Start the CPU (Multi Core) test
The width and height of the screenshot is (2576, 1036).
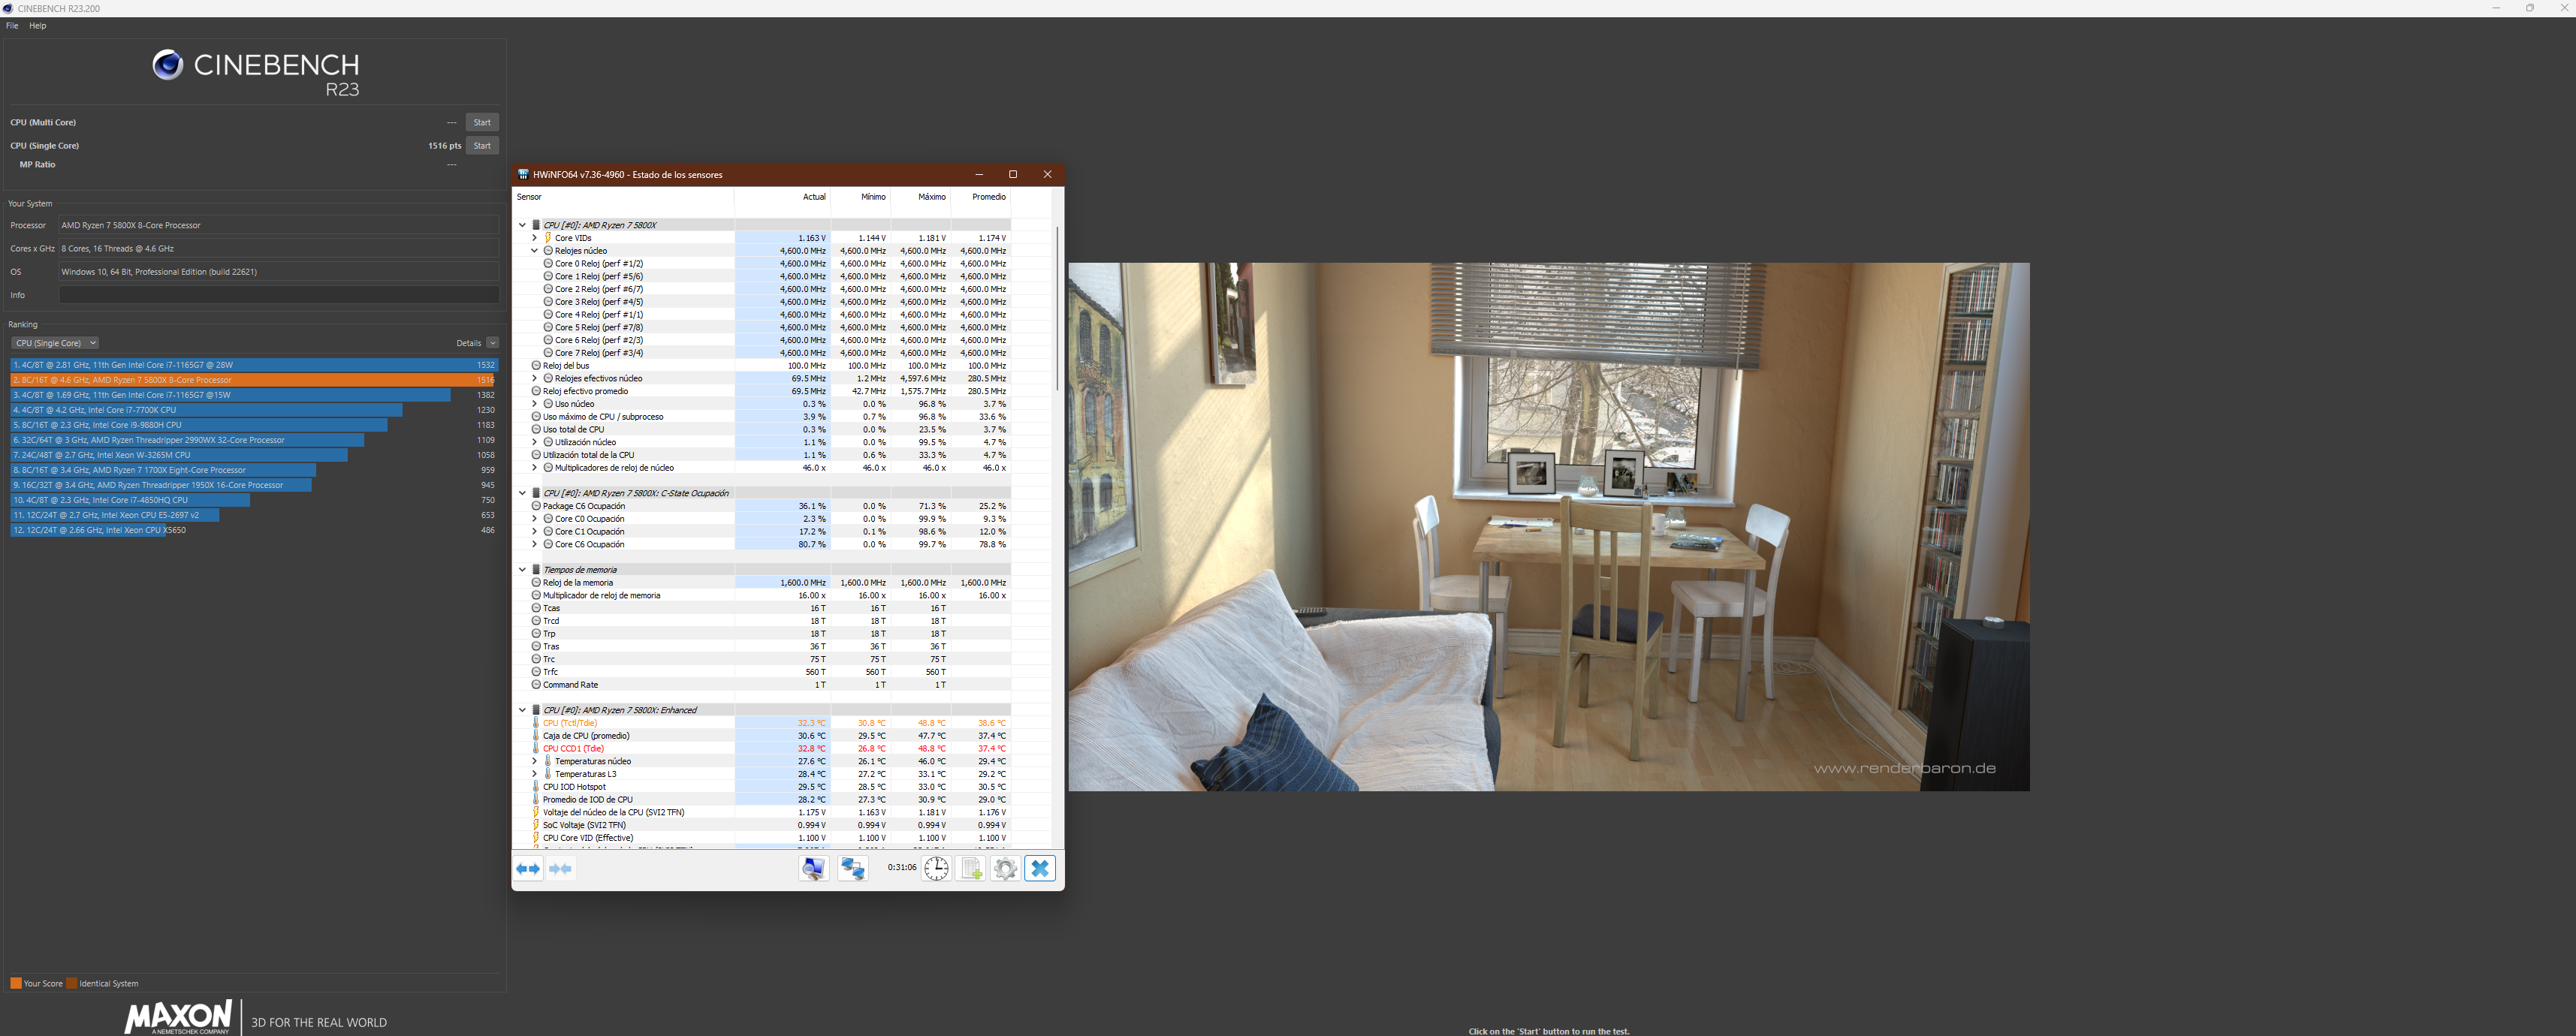tap(482, 122)
